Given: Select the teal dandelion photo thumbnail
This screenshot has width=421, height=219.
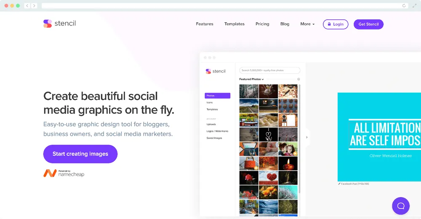Looking at the screenshot, I should click(288, 192).
